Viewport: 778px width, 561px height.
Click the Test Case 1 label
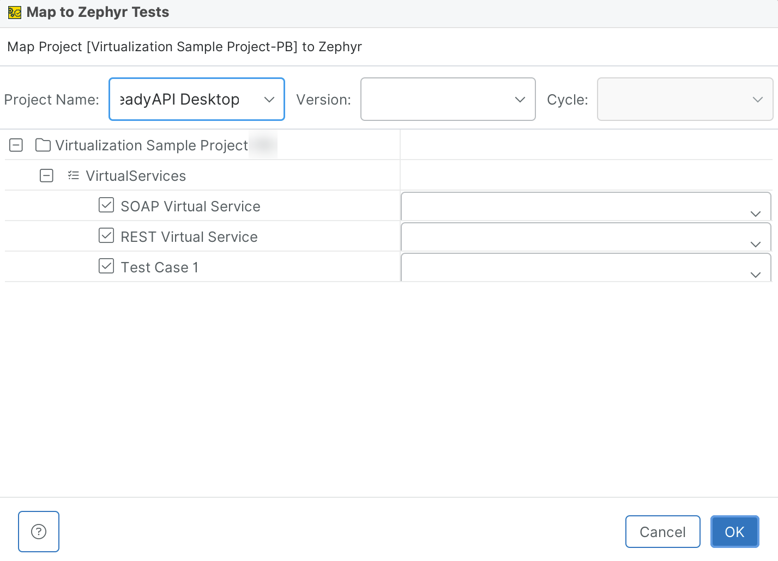click(160, 267)
